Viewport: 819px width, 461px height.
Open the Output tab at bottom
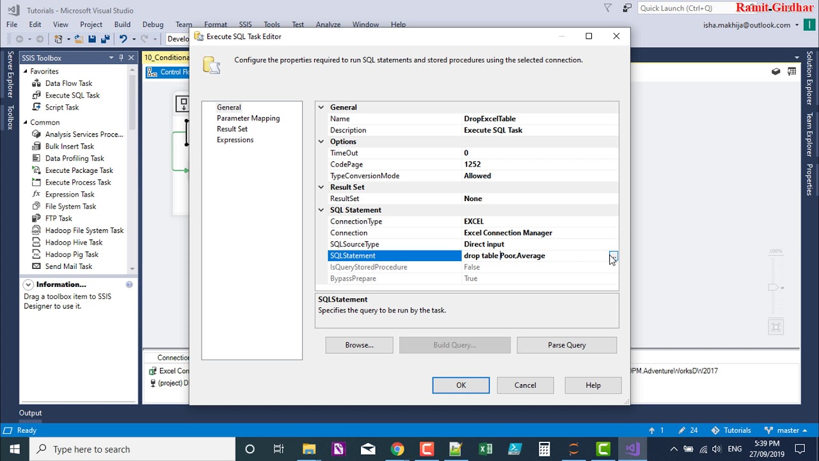point(30,413)
